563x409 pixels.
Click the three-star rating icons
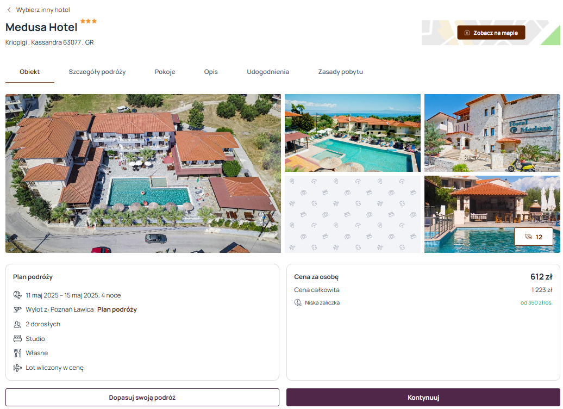89,21
